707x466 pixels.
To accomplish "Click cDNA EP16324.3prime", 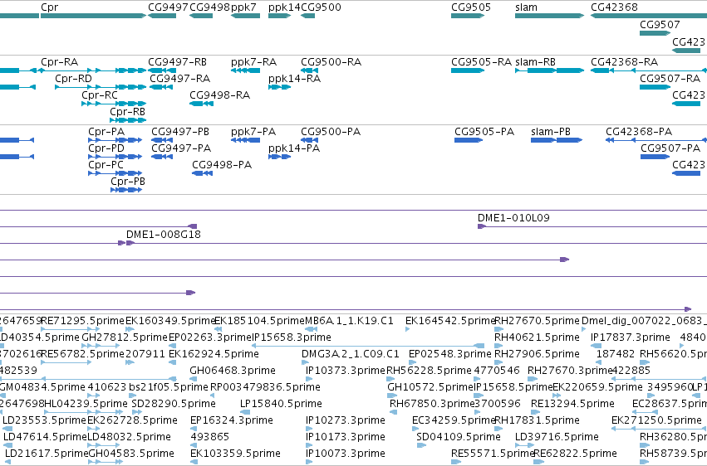I will coord(193,429).
